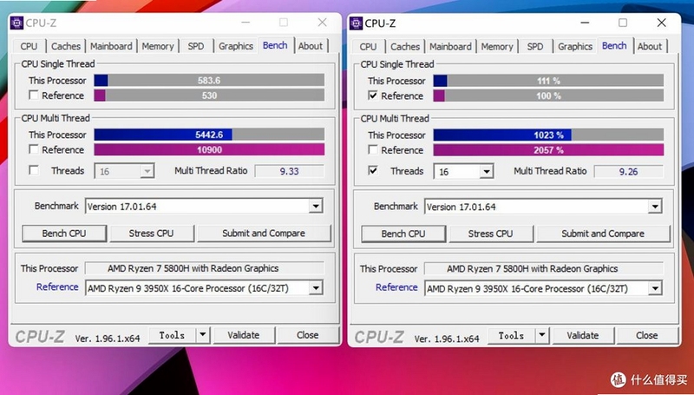694x395 pixels.
Task: Click Submit and Compare in right window
Action: 603,234
